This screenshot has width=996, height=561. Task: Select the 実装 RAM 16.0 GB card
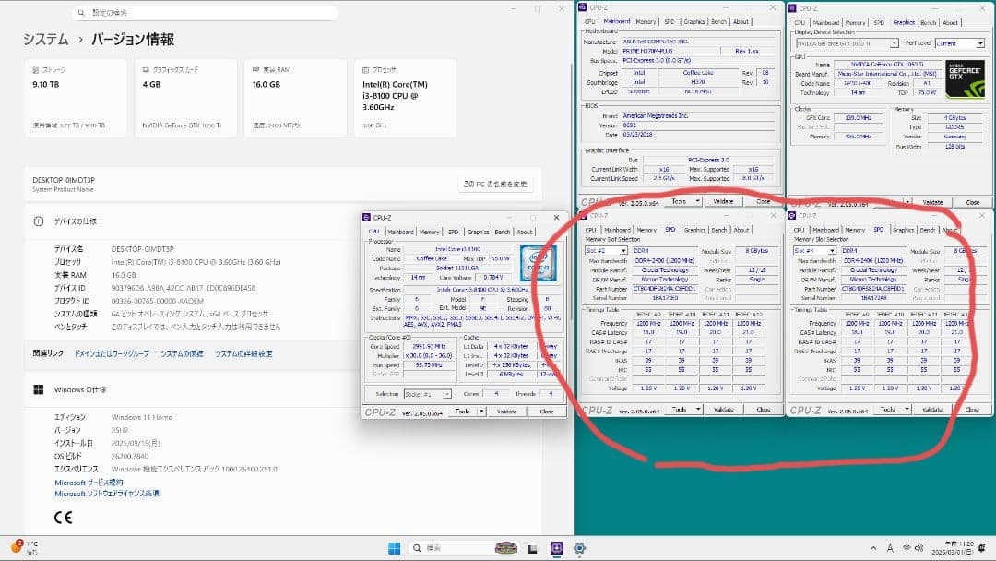coord(295,98)
